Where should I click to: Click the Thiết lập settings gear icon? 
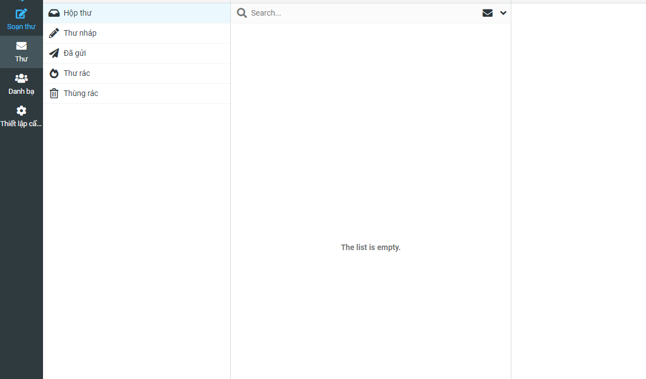(21, 111)
